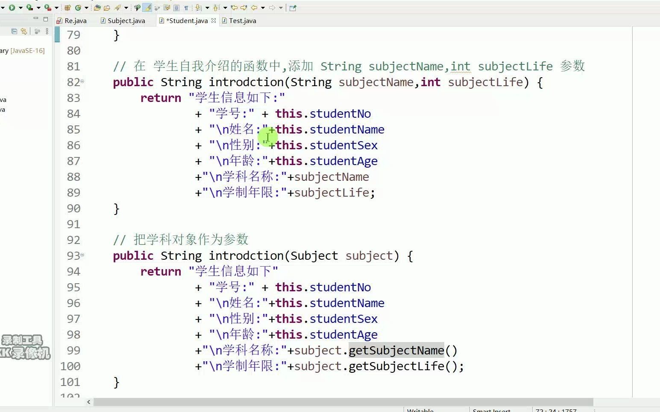Open the New Java Class dropdown arrow
This screenshot has width=660, height=412.
(87, 8)
